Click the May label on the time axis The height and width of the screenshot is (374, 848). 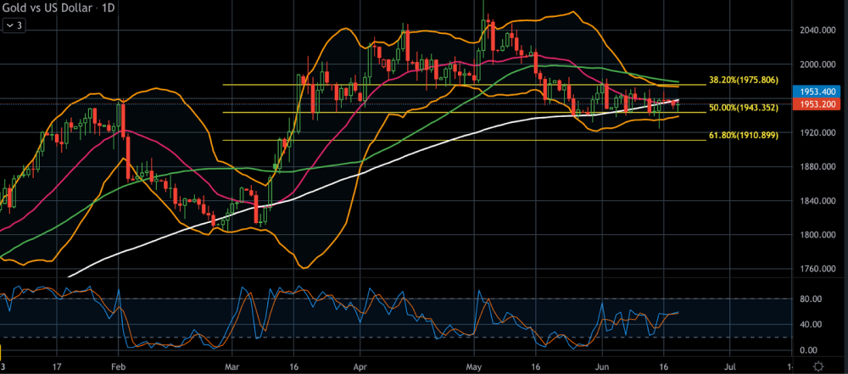pos(474,366)
